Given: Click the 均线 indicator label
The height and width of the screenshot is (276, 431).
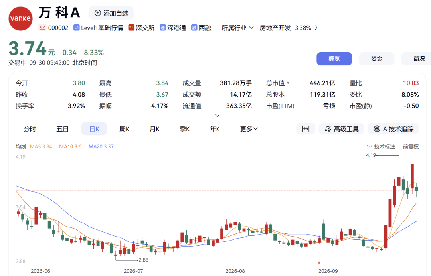Looking at the screenshot, I should tap(21, 147).
